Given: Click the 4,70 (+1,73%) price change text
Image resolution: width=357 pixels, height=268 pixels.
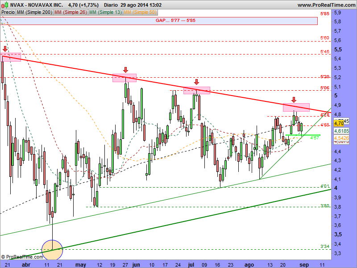Looking at the screenshot, I should 83,5.
